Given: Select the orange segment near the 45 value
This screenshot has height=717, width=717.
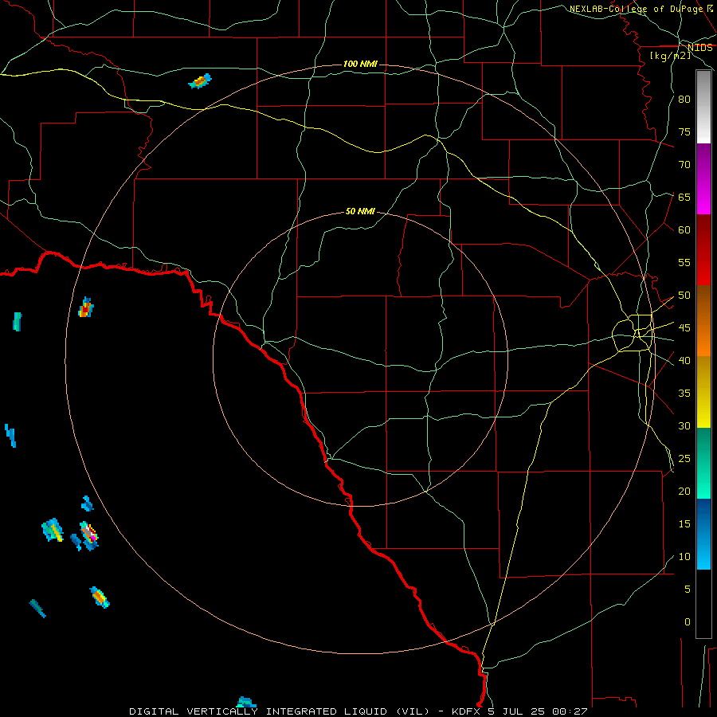Looking at the screenshot, I should (703, 321).
